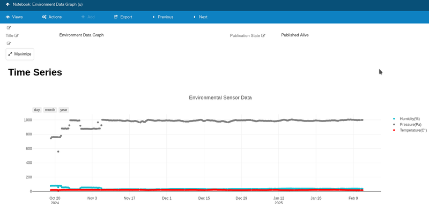Click the Environment Data Graph title value
Viewport: 429px width, 204px height.
click(82, 35)
